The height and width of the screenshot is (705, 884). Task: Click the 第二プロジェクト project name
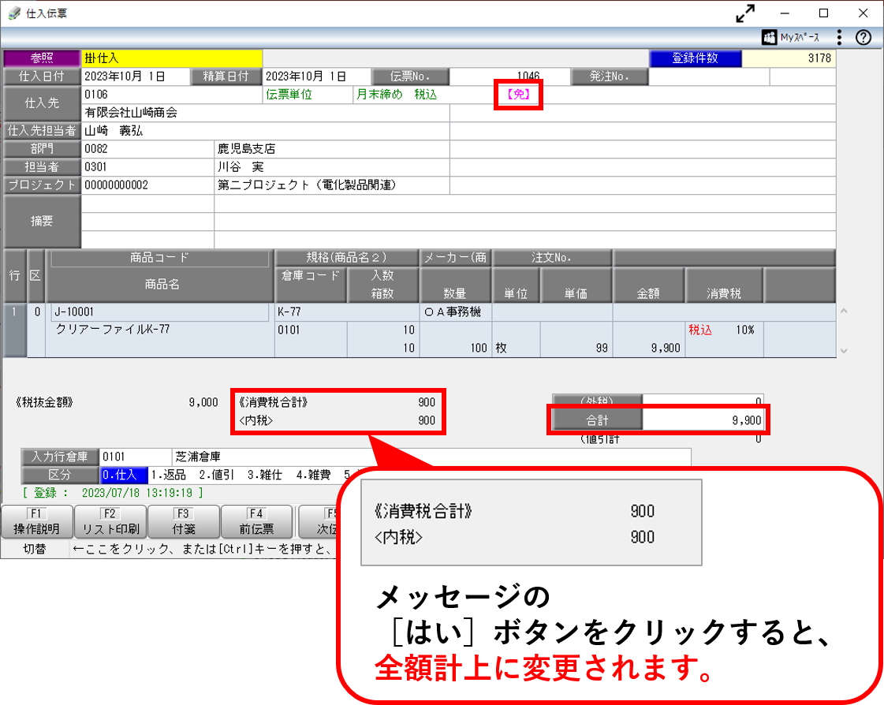[x=307, y=185]
